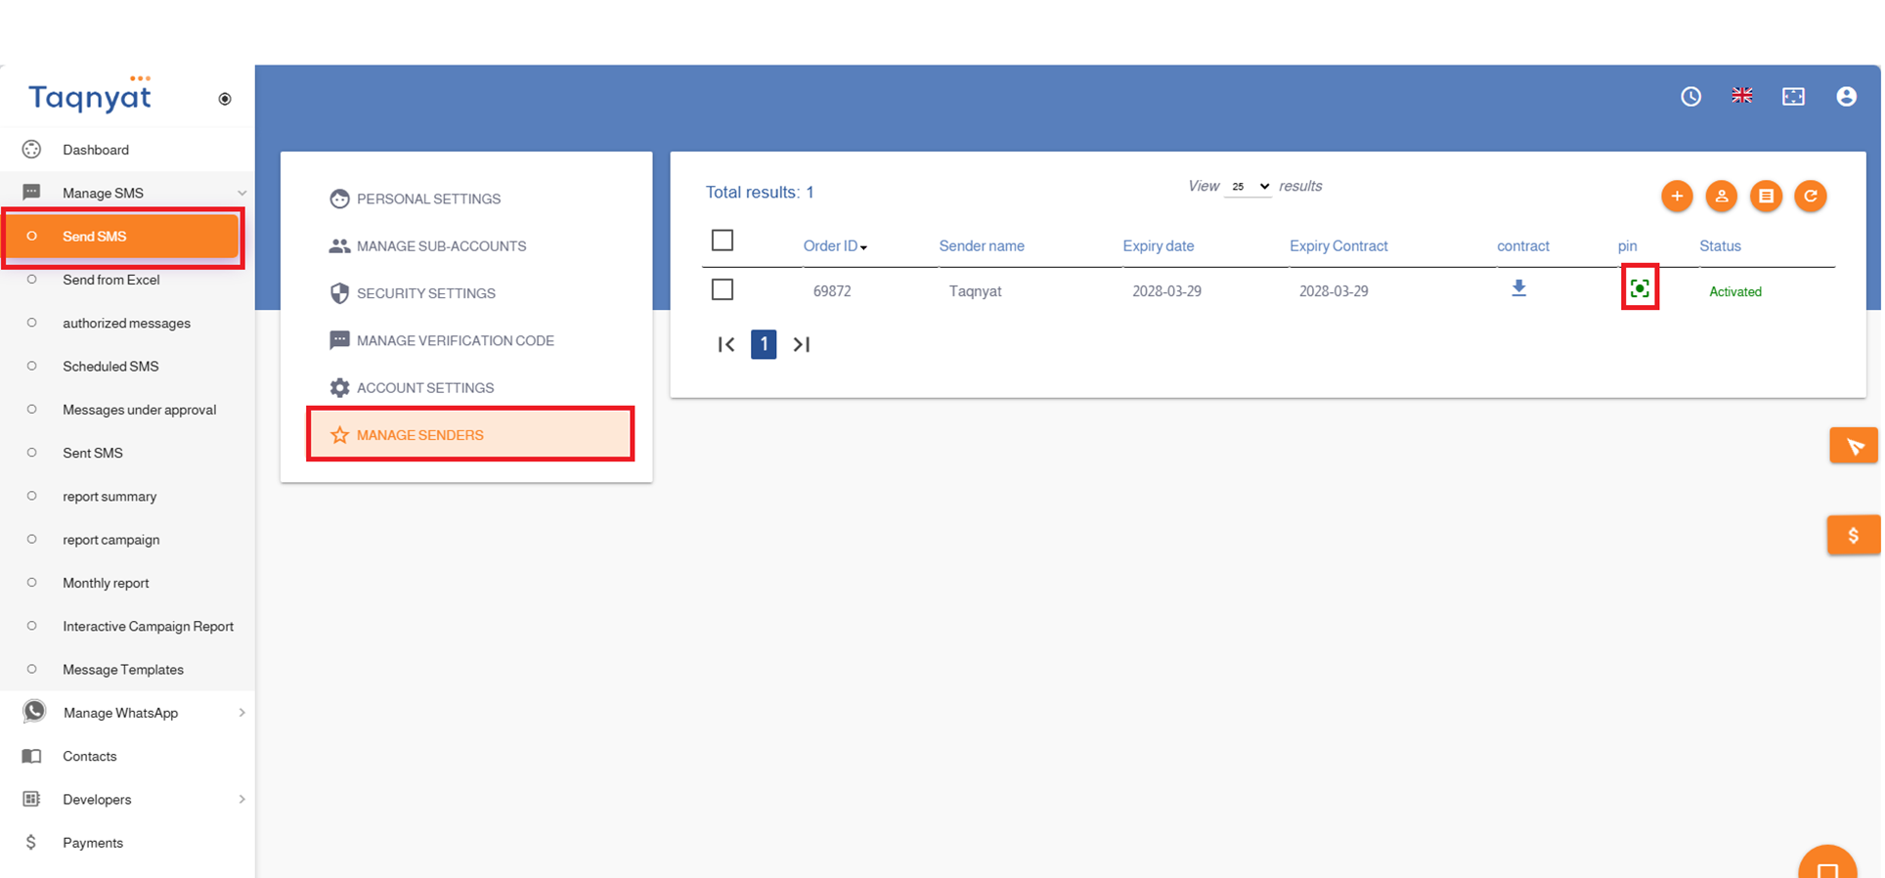Open the user account profile icon
Viewport: 1885px width, 878px height.
[1847, 97]
